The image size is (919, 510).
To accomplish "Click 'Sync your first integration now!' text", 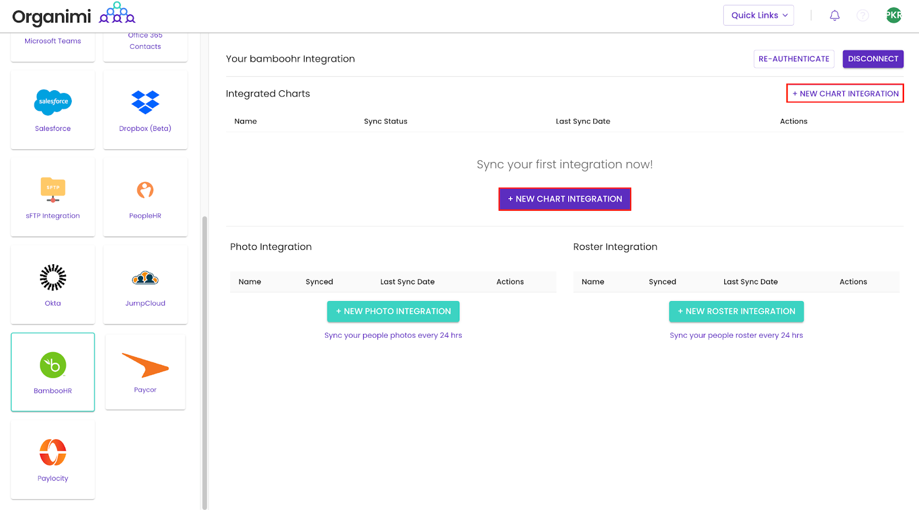I will click(x=565, y=164).
